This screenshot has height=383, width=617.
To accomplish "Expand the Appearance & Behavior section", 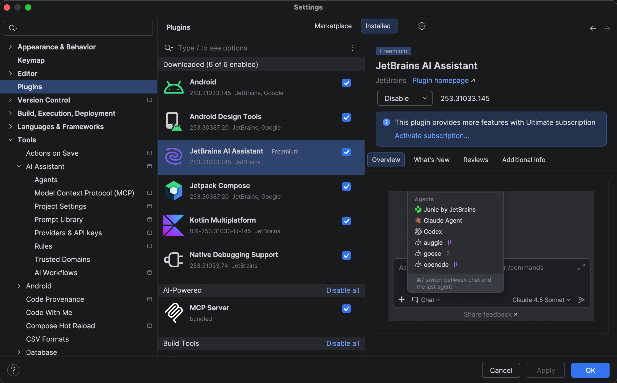I will tap(11, 47).
